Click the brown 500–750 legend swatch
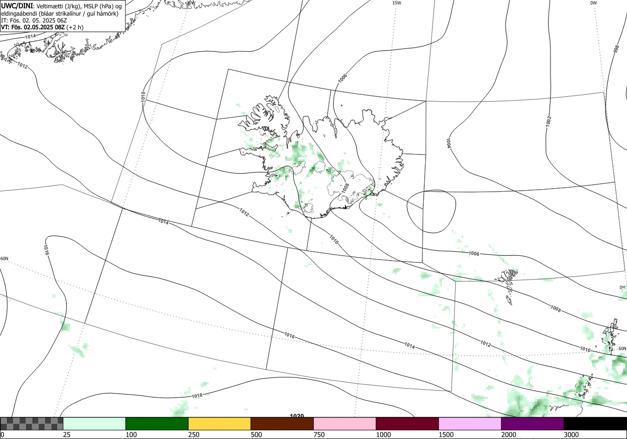The height and width of the screenshot is (439, 627). (x=282, y=423)
